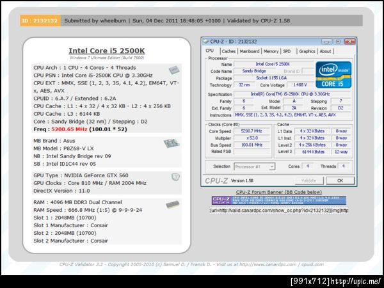Screen dimensions: 384x288
Task: Click the Package value Socket 1155 LGA
Action: [x=273, y=78]
